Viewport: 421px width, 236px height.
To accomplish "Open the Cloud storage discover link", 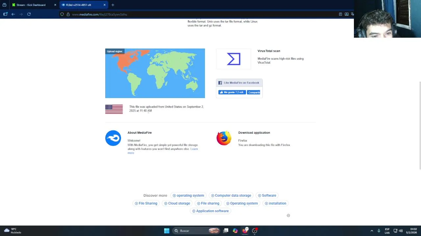I will pos(177,203).
